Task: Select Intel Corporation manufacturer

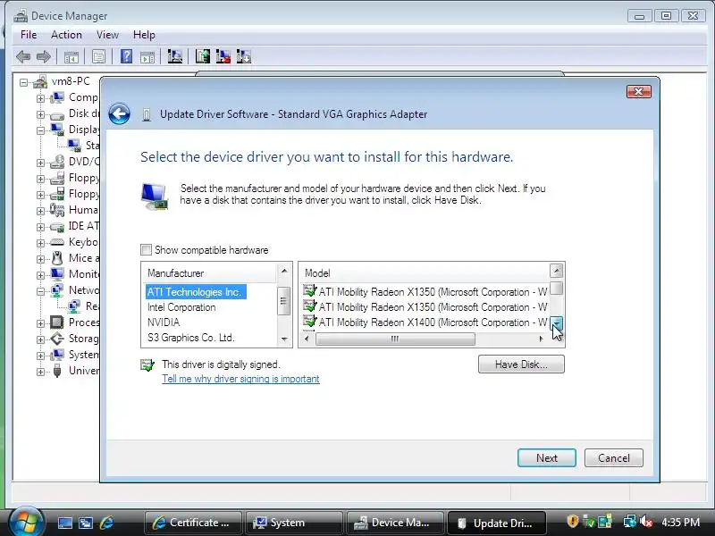Action: point(181,307)
